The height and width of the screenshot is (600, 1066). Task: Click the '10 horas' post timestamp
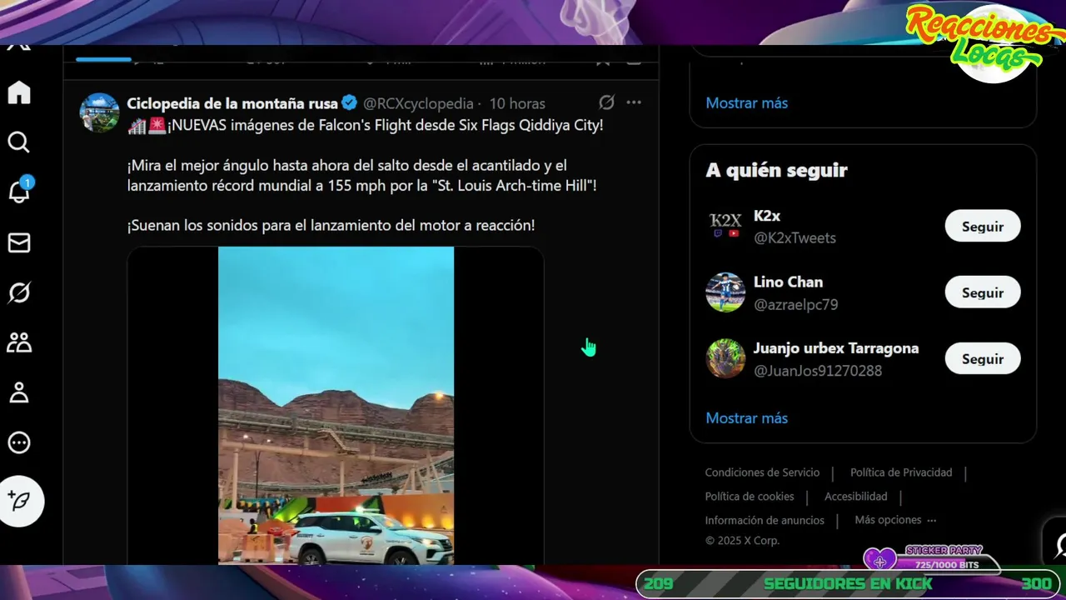[x=517, y=103]
